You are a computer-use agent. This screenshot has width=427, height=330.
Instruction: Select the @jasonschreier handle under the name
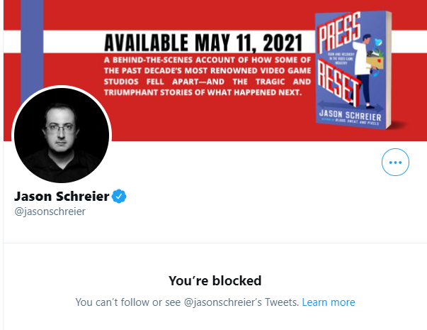coord(50,211)
